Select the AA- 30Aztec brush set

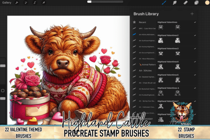[x=144, y=71]
